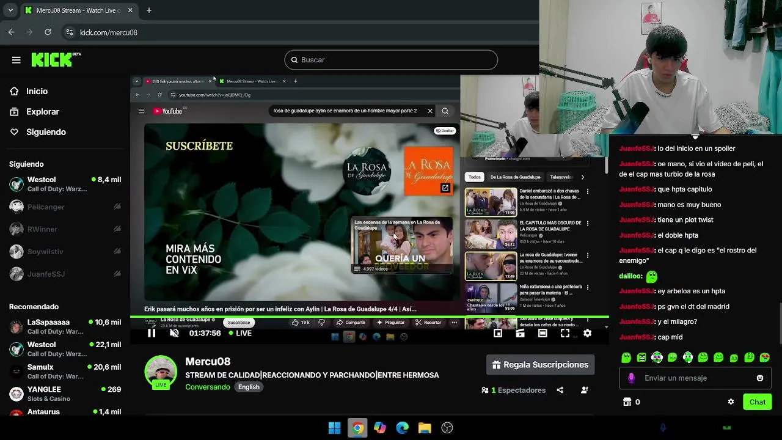Open OBS Studio from the taskbar

coord(447,428)
